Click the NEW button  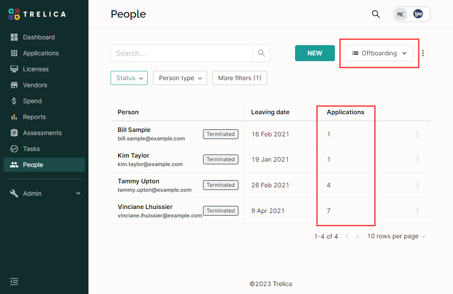(x=315, y=53)
